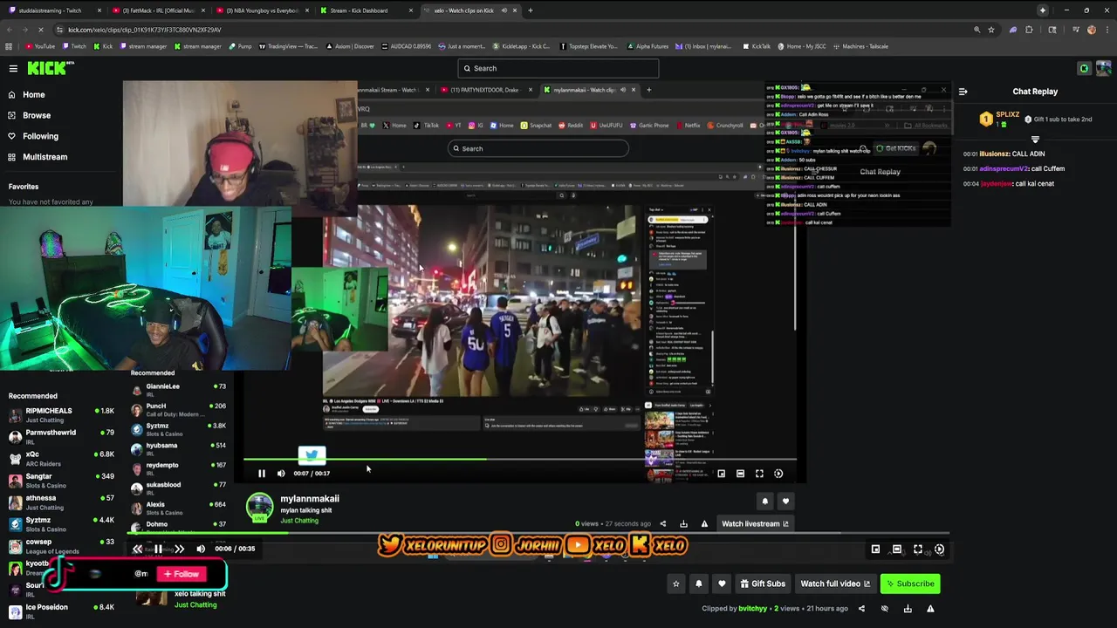The width and height of the screenshot is (1117, 628).
Task: Open clipper profile bvitchyy
Action: click(x=752, y=609)
